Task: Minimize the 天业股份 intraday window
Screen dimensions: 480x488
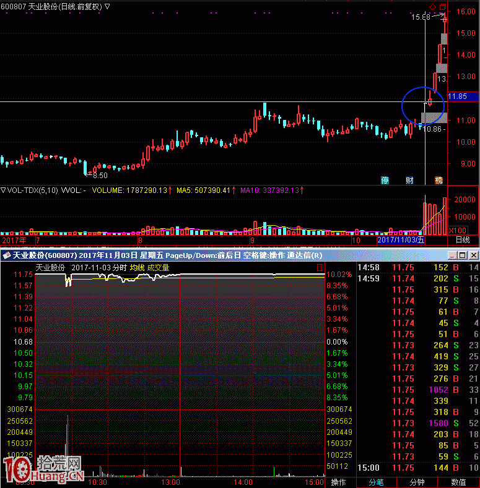Action: [x=453, y=255]
